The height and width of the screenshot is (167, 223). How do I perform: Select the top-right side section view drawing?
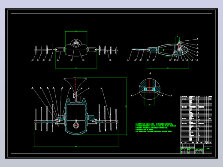pyautogui.click(x=163, y=52)
